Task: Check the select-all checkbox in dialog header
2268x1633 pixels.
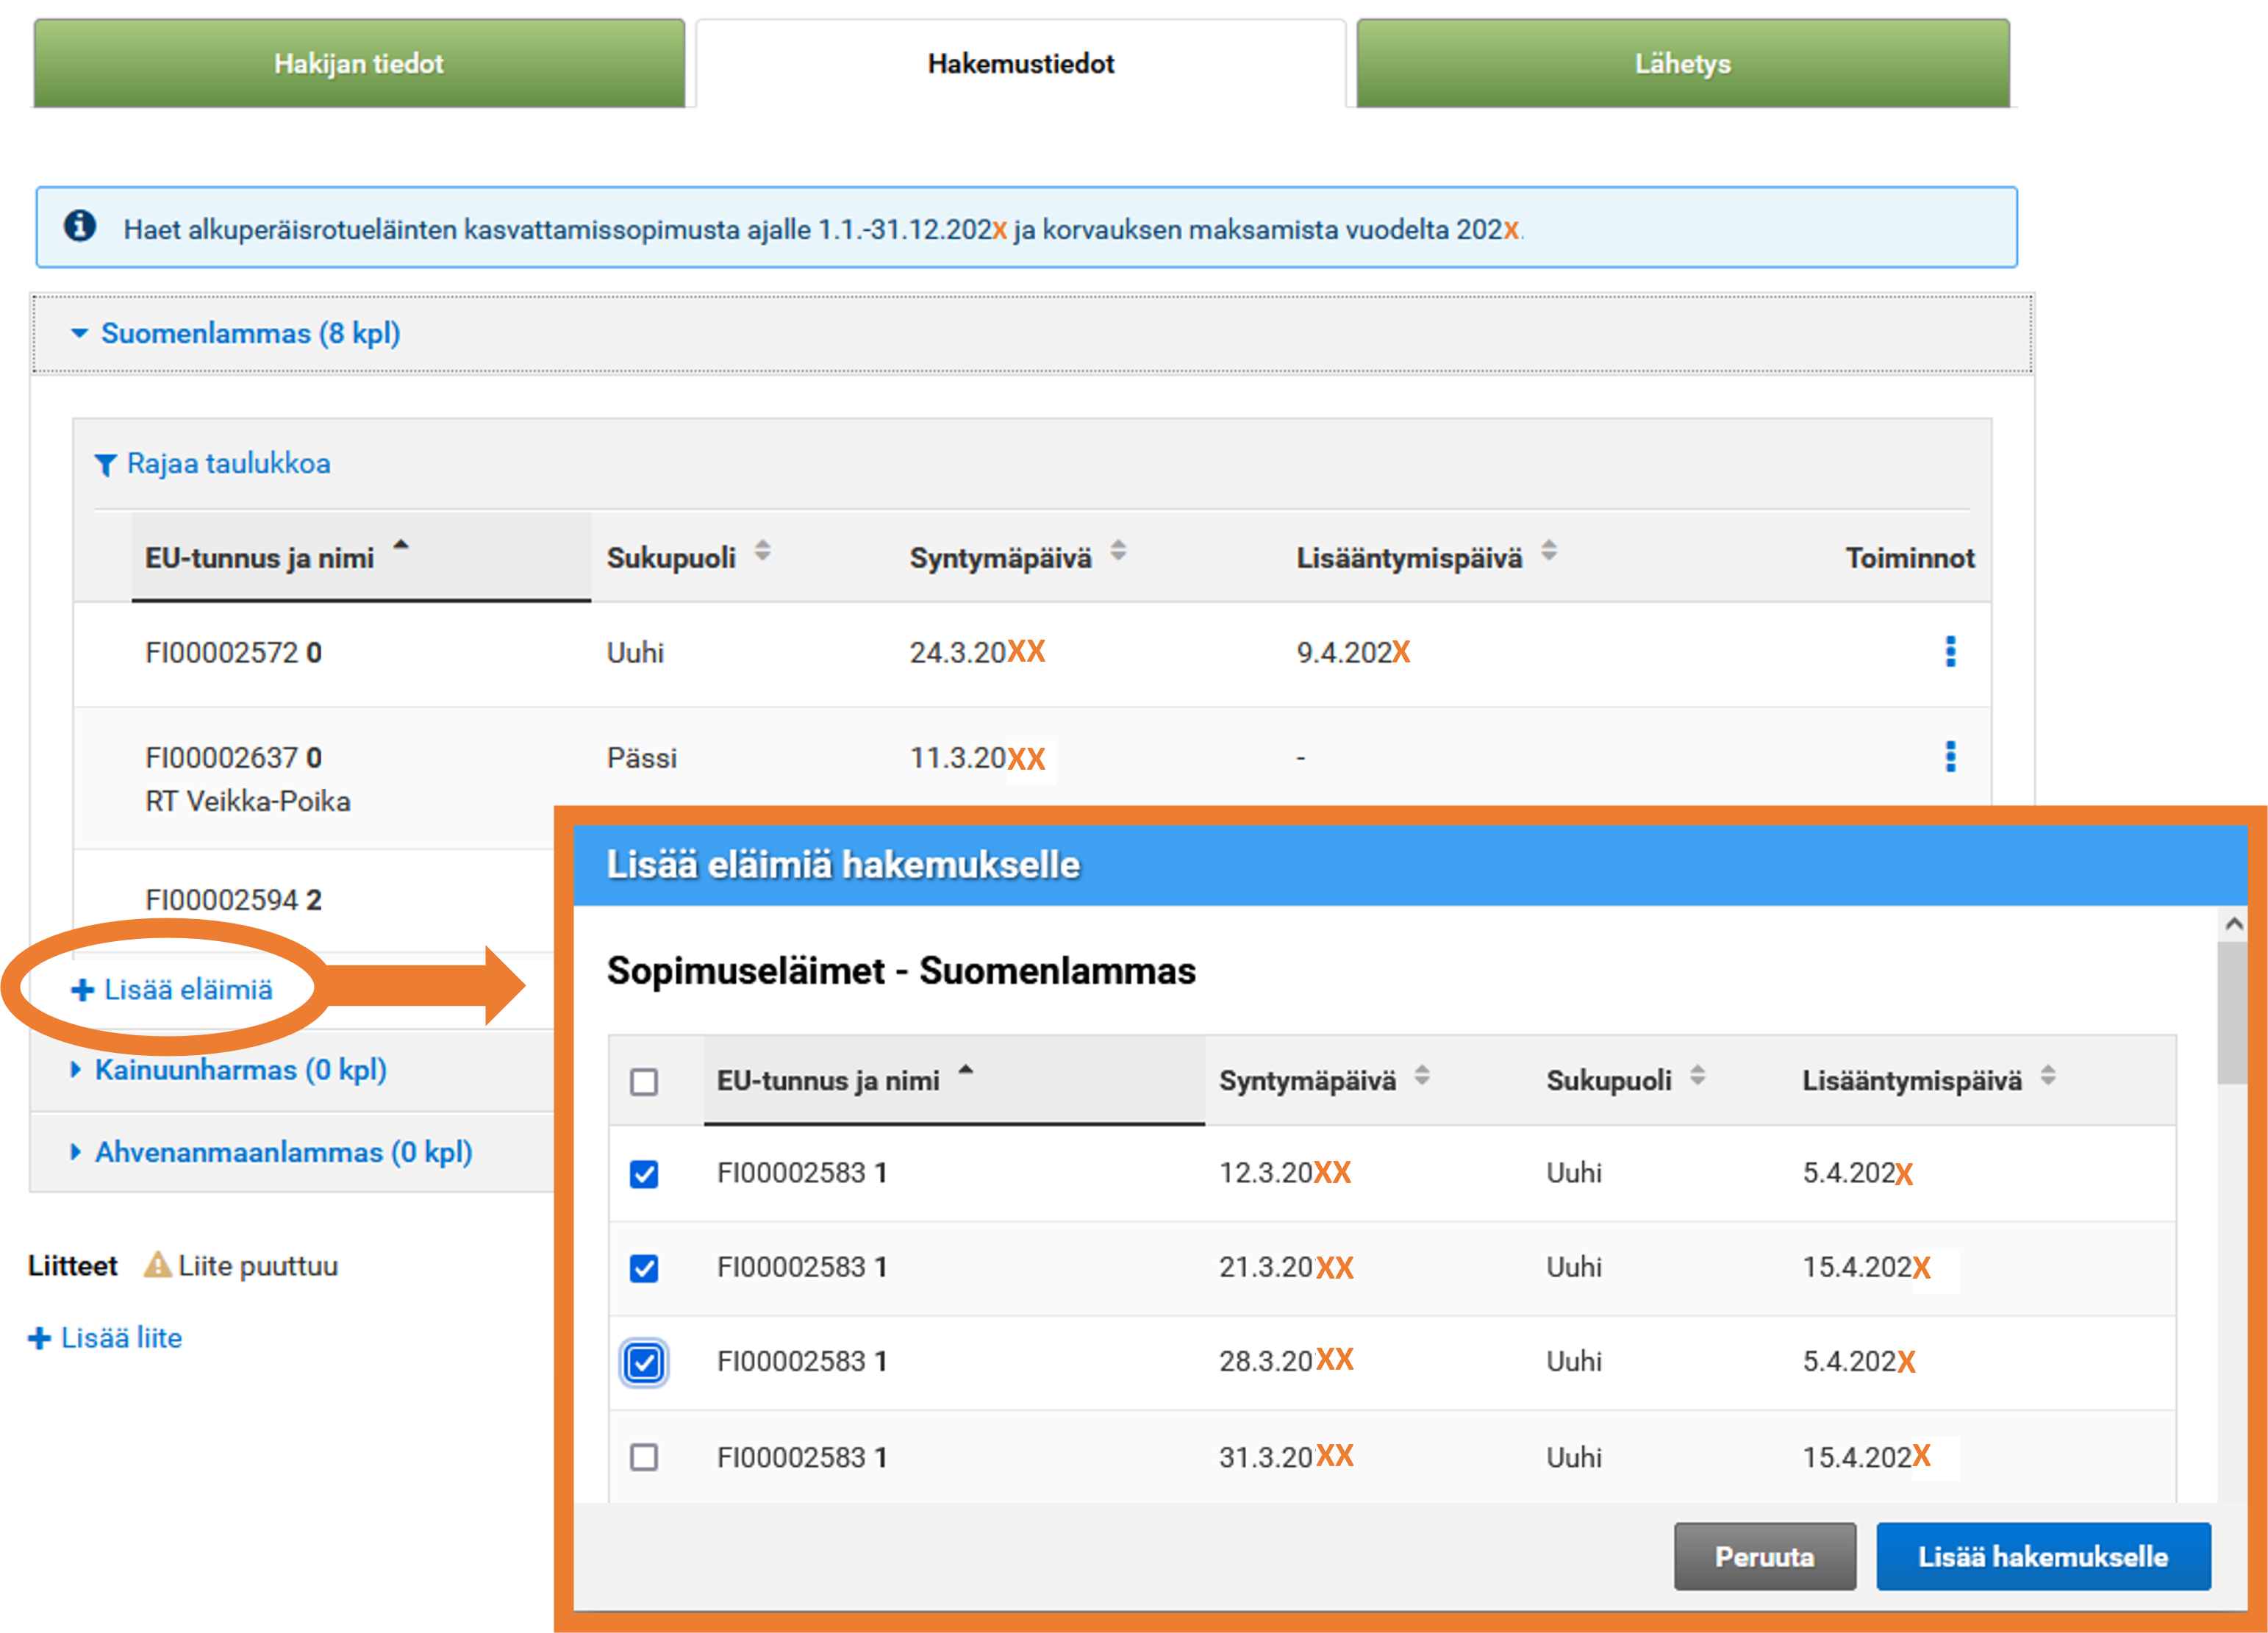Action: (x=644, y=1082)
